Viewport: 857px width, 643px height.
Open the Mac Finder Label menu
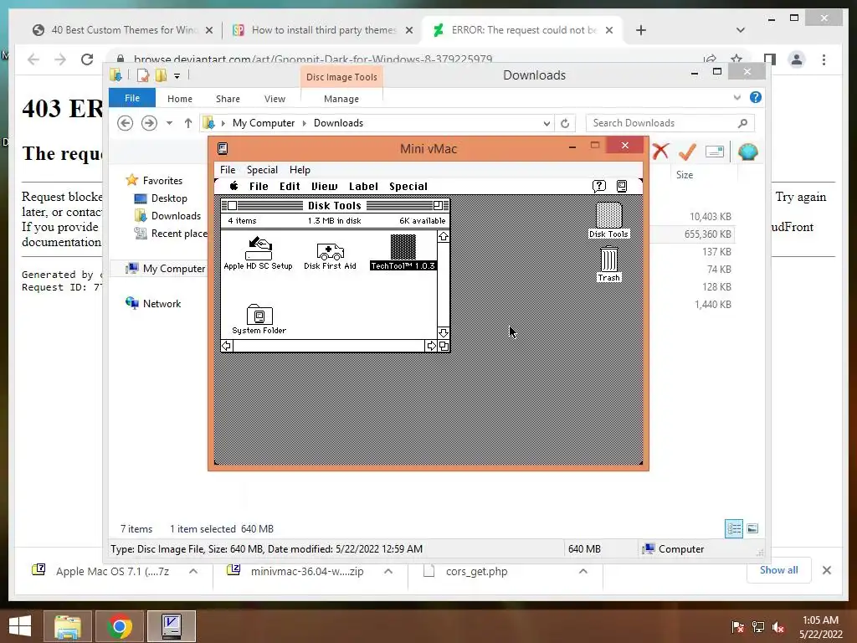click(x=363, y=187)
